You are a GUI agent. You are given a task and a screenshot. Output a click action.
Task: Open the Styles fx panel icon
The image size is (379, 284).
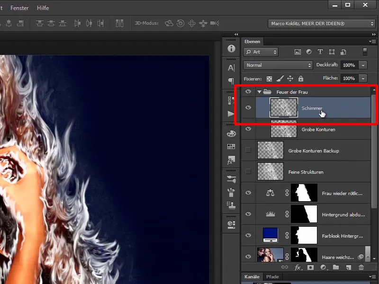(231, 160)
